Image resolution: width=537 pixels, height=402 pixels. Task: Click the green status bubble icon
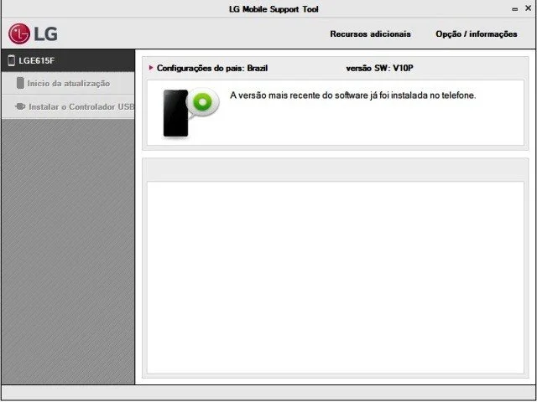click(203, 102)
